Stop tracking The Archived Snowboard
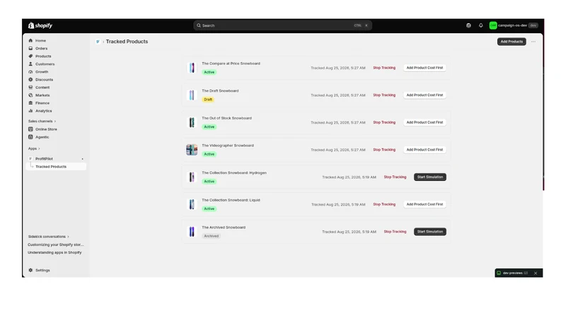 point(395,232)
